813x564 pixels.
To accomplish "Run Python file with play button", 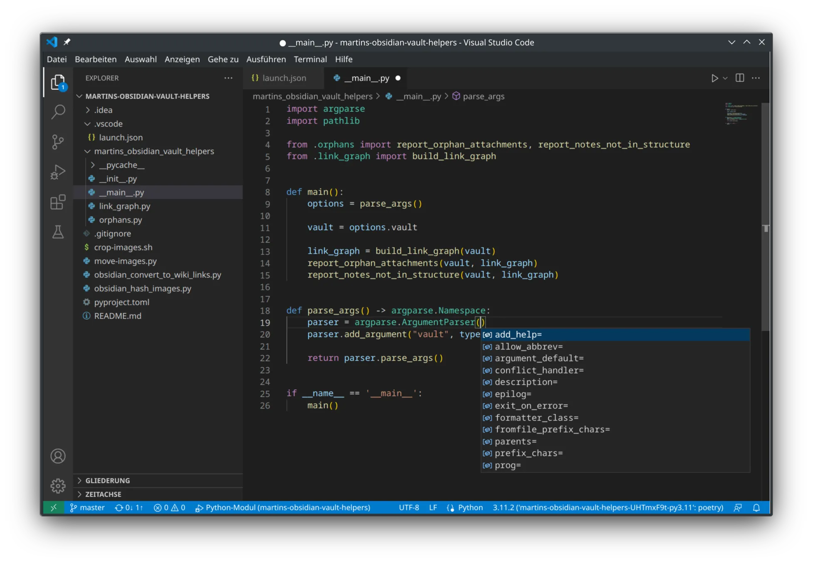I will [714, 78].
